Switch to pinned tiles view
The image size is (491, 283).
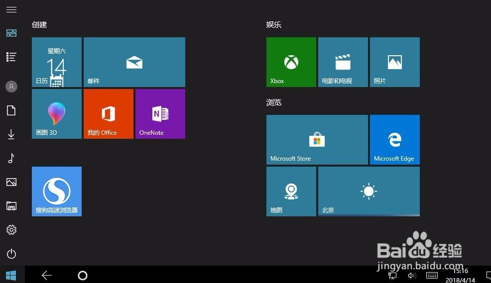click(11, 33)
